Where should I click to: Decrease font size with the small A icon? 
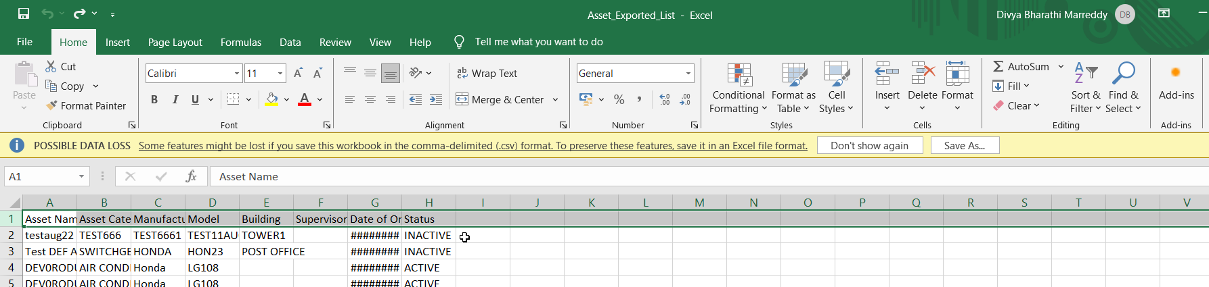pyautogui.click(x=317, y=73)
